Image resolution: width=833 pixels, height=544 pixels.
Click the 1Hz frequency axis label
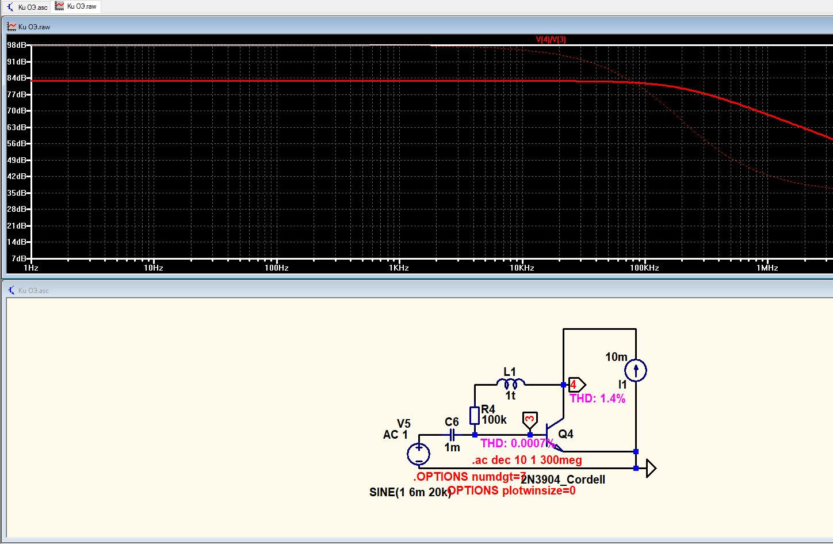31,268
